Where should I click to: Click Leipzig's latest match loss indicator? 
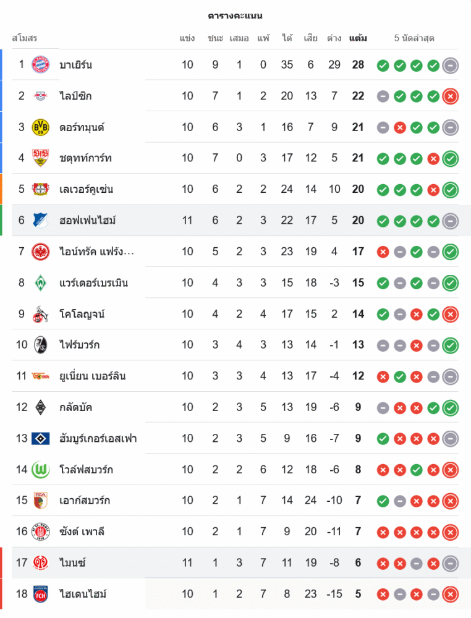tap(451, 96)
